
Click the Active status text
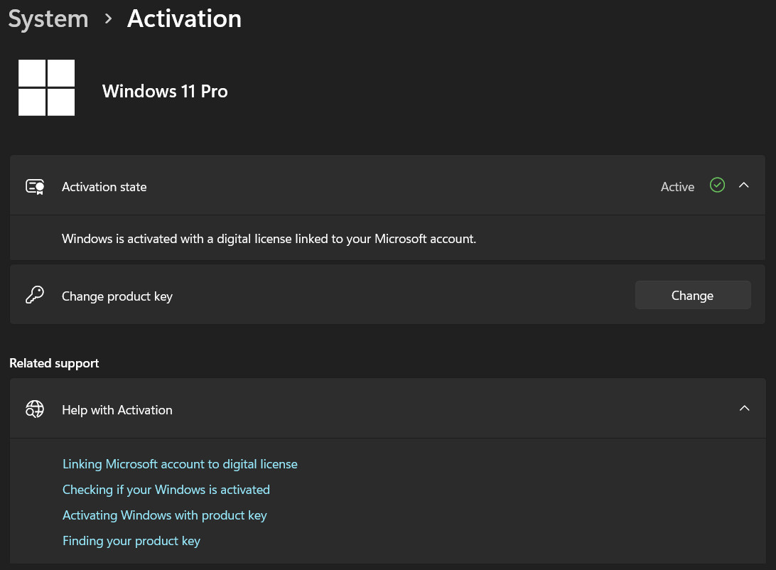[677, 186]
